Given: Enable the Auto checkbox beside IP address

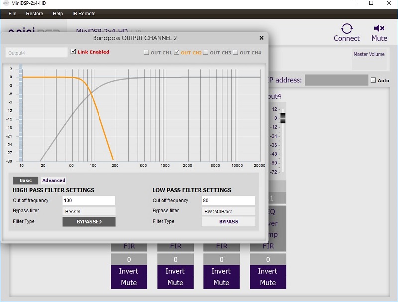Looking at the screenshot, I should (373, 80).
